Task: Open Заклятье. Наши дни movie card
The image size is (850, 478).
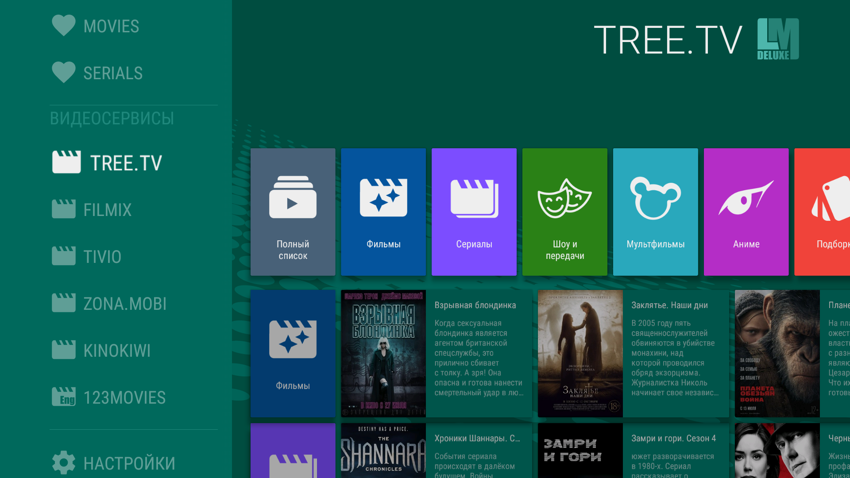Action: (633, 353)
